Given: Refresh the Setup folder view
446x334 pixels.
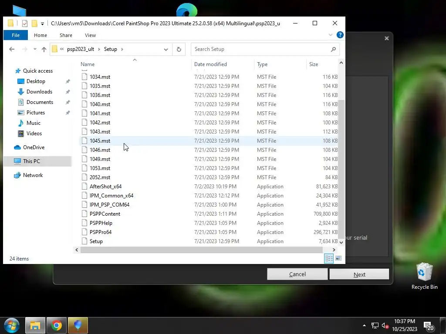Looking at the screenshot, I should pos(179,49).
